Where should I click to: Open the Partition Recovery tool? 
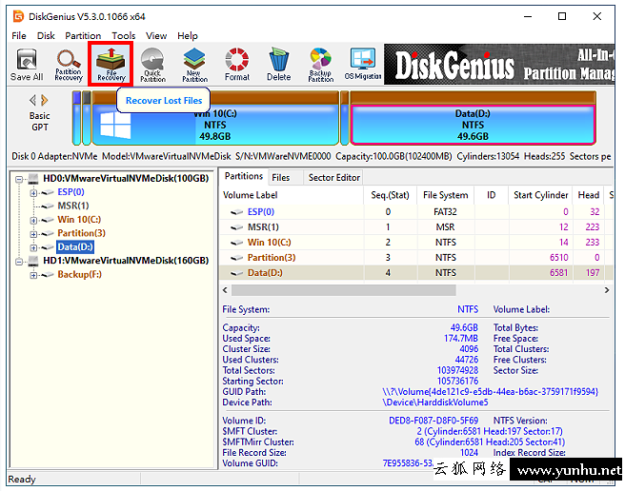(x=69, y=65)
